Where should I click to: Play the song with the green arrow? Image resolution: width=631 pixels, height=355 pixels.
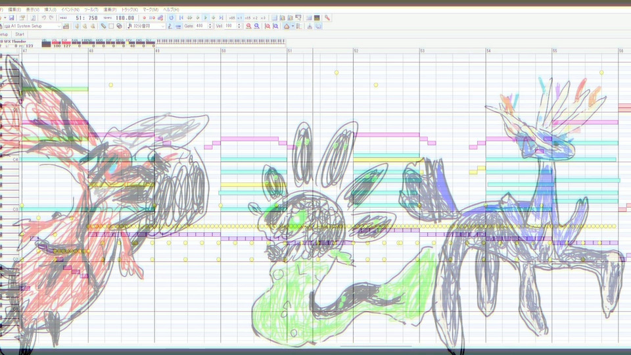coord(205,18)
